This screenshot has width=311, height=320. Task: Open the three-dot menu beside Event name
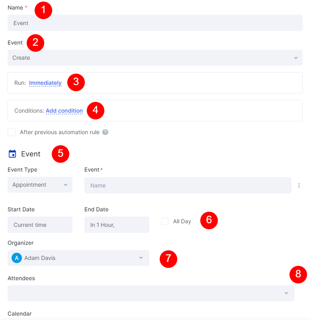(x=299, y=185)
